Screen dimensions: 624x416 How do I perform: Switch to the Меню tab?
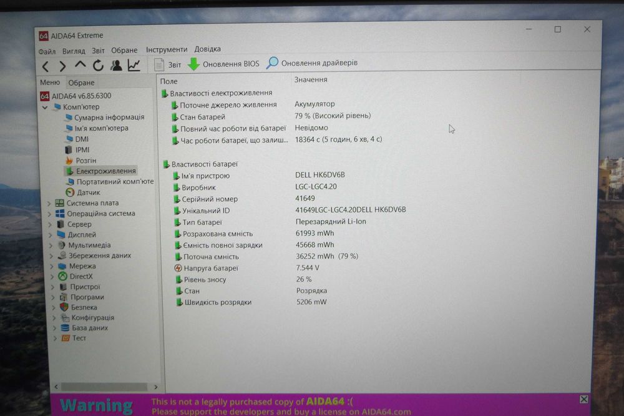50,82
